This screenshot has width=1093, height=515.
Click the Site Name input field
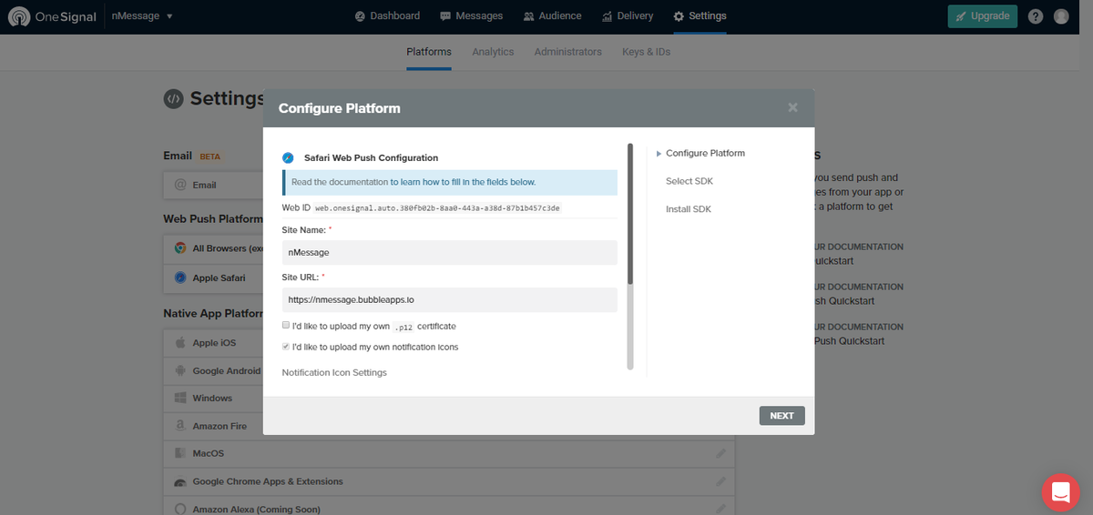click(450, 252)
